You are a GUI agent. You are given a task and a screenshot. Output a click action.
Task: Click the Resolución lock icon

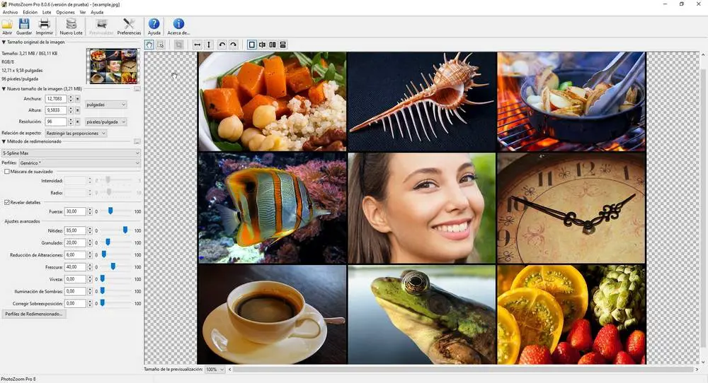point(78,122)
